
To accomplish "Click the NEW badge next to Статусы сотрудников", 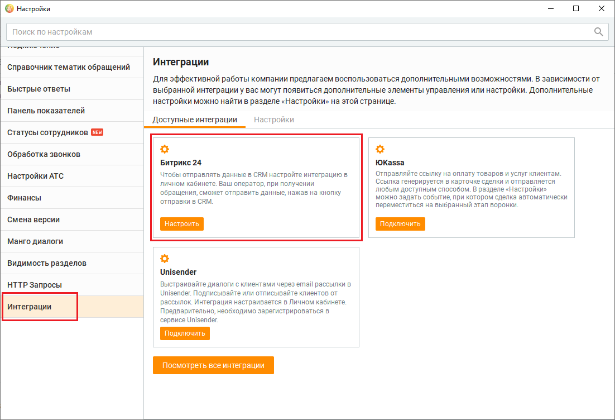I will click(97, 132).
